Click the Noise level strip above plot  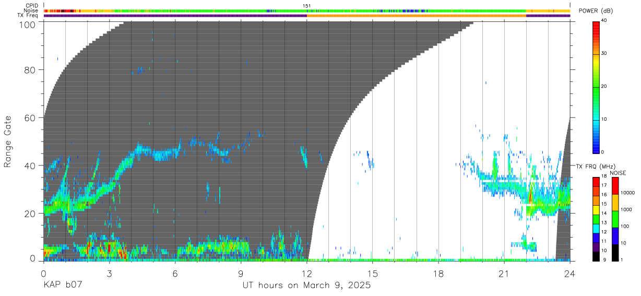pyautogui.click(x=307, y=10)
